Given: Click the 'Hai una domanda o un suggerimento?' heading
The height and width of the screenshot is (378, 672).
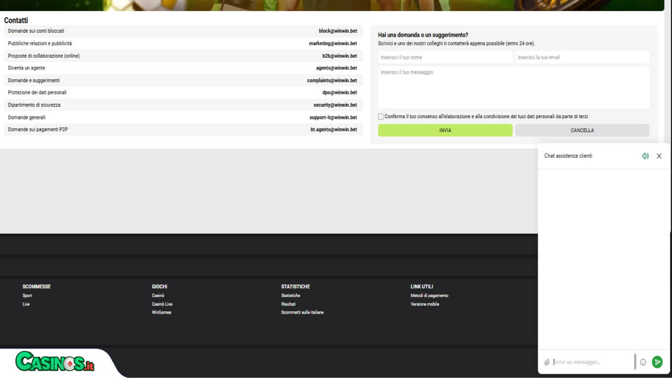Looking at the screenshot, I should [423, 35].
